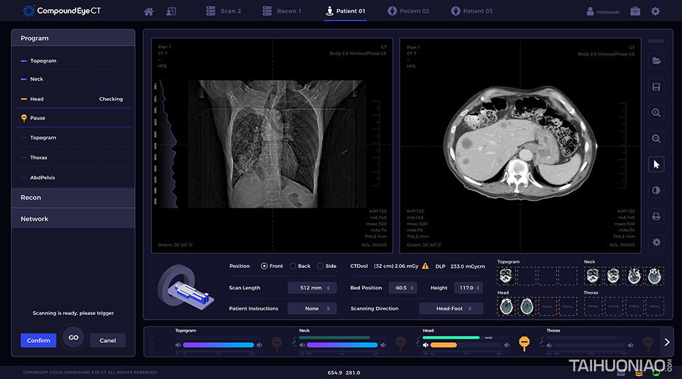Select the zoom out magnifier tool
The width and height of the screenshot is (682, 379).
[x=656, y=138]
